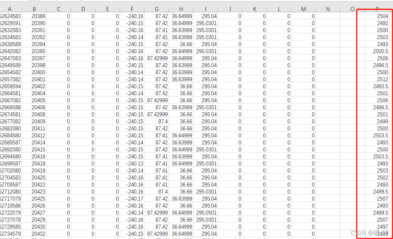The height and width of the screenshot is (239, 393).
Task: Select the 2499 cell in row 20409
Action: (x=377, y=121)
